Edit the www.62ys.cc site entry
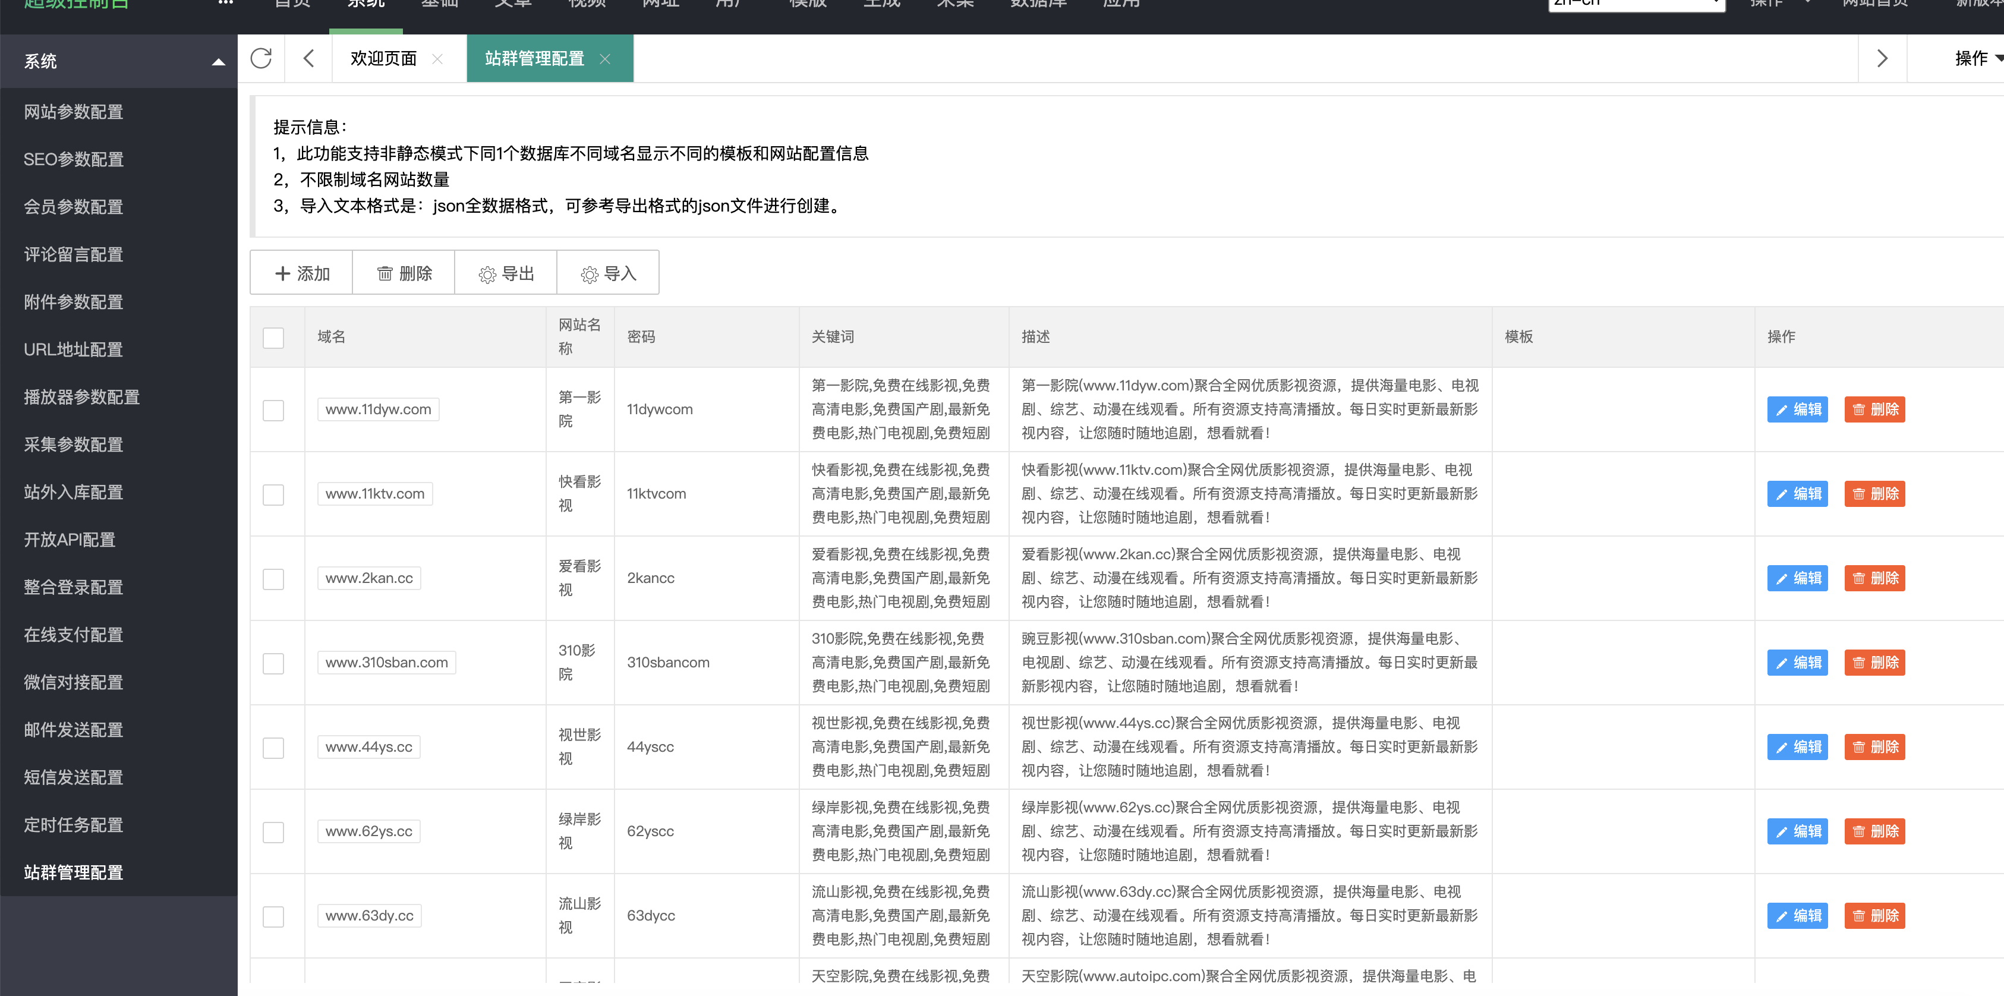The image size is (2004, 996). click(x=1797, y=831)
